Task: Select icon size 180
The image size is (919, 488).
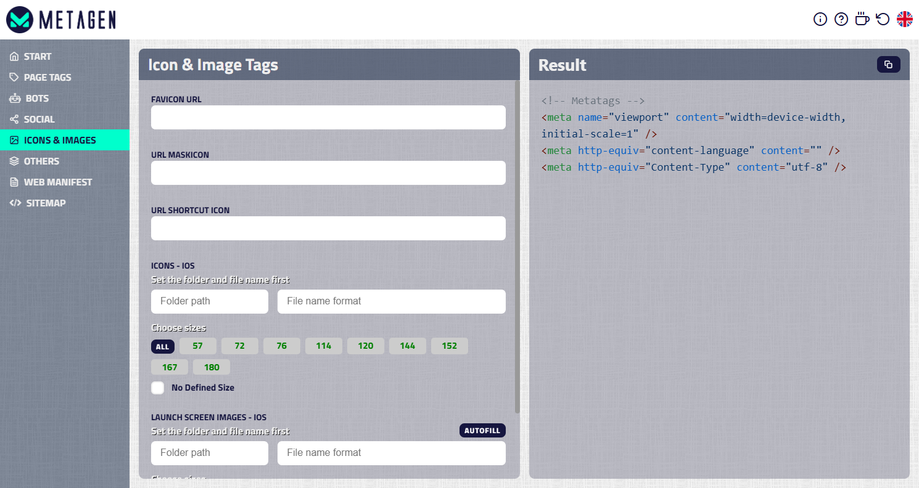Action: (211, 367)
